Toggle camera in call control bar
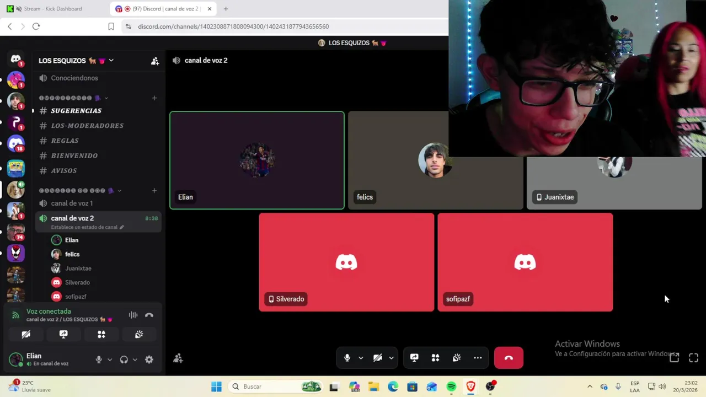The height and width of the screenshot is (397, 706). (378, 358)
